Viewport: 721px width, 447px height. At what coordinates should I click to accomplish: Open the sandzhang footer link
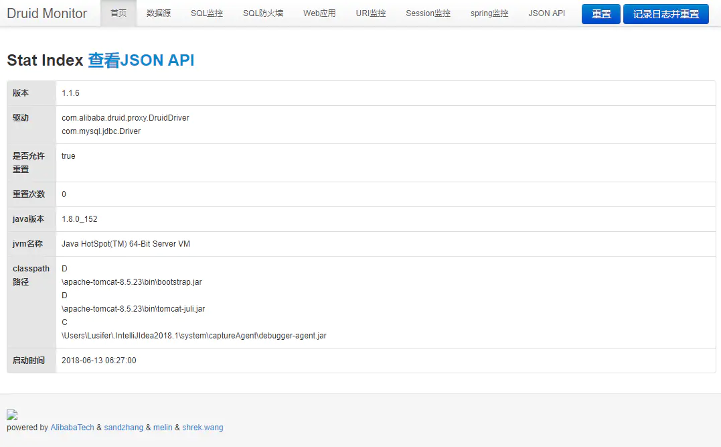coord(124,427)
